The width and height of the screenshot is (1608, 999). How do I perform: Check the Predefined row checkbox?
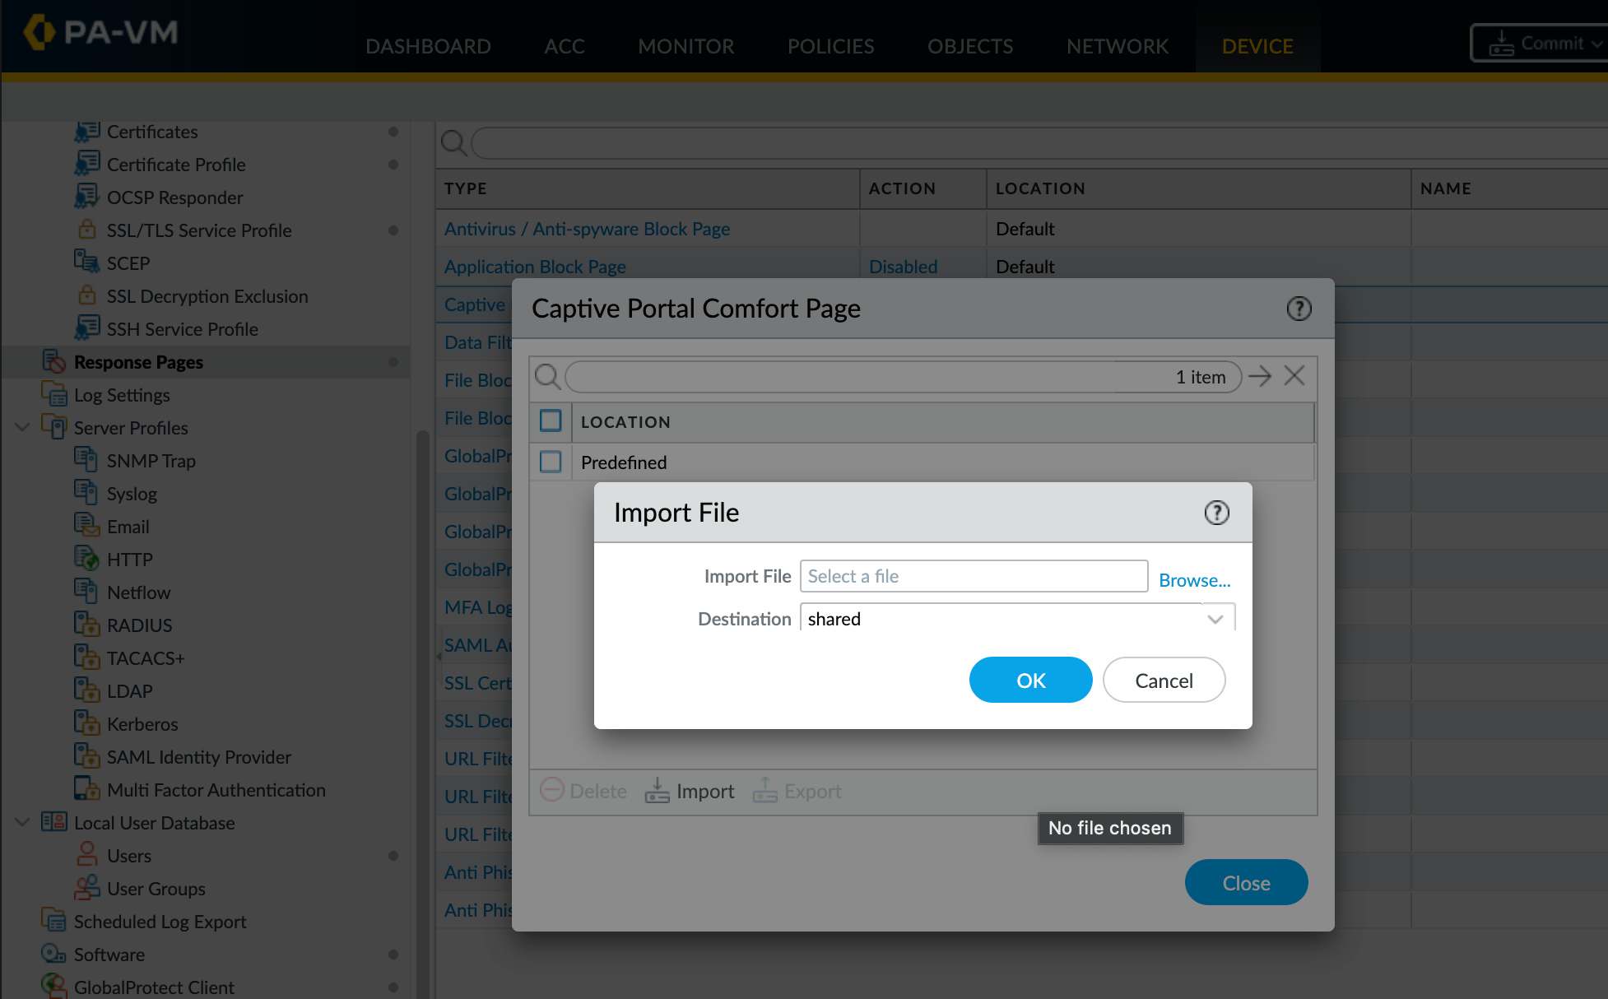click(x=551, y=462)
